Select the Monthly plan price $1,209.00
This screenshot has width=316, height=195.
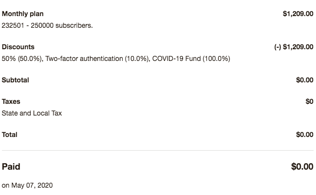298,14
